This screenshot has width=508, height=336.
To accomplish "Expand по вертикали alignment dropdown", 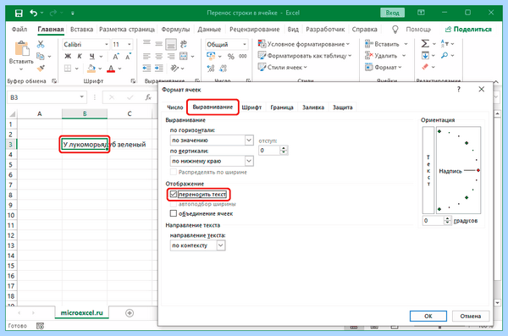I will [x=249, y=161].
